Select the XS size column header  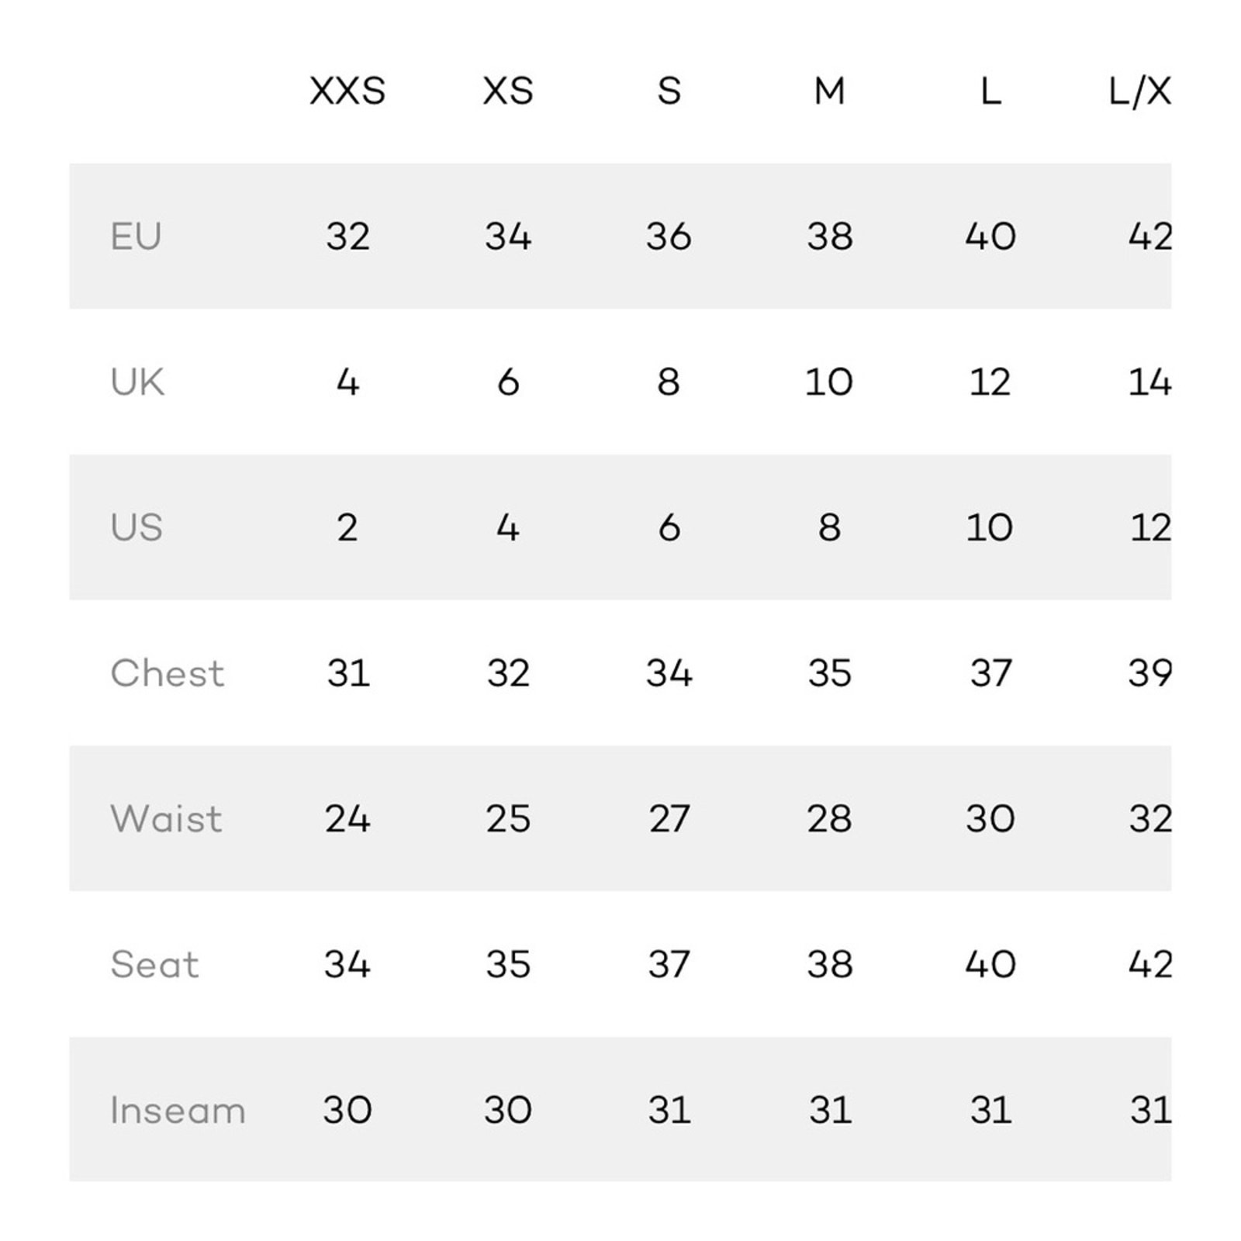coord(508,92)
